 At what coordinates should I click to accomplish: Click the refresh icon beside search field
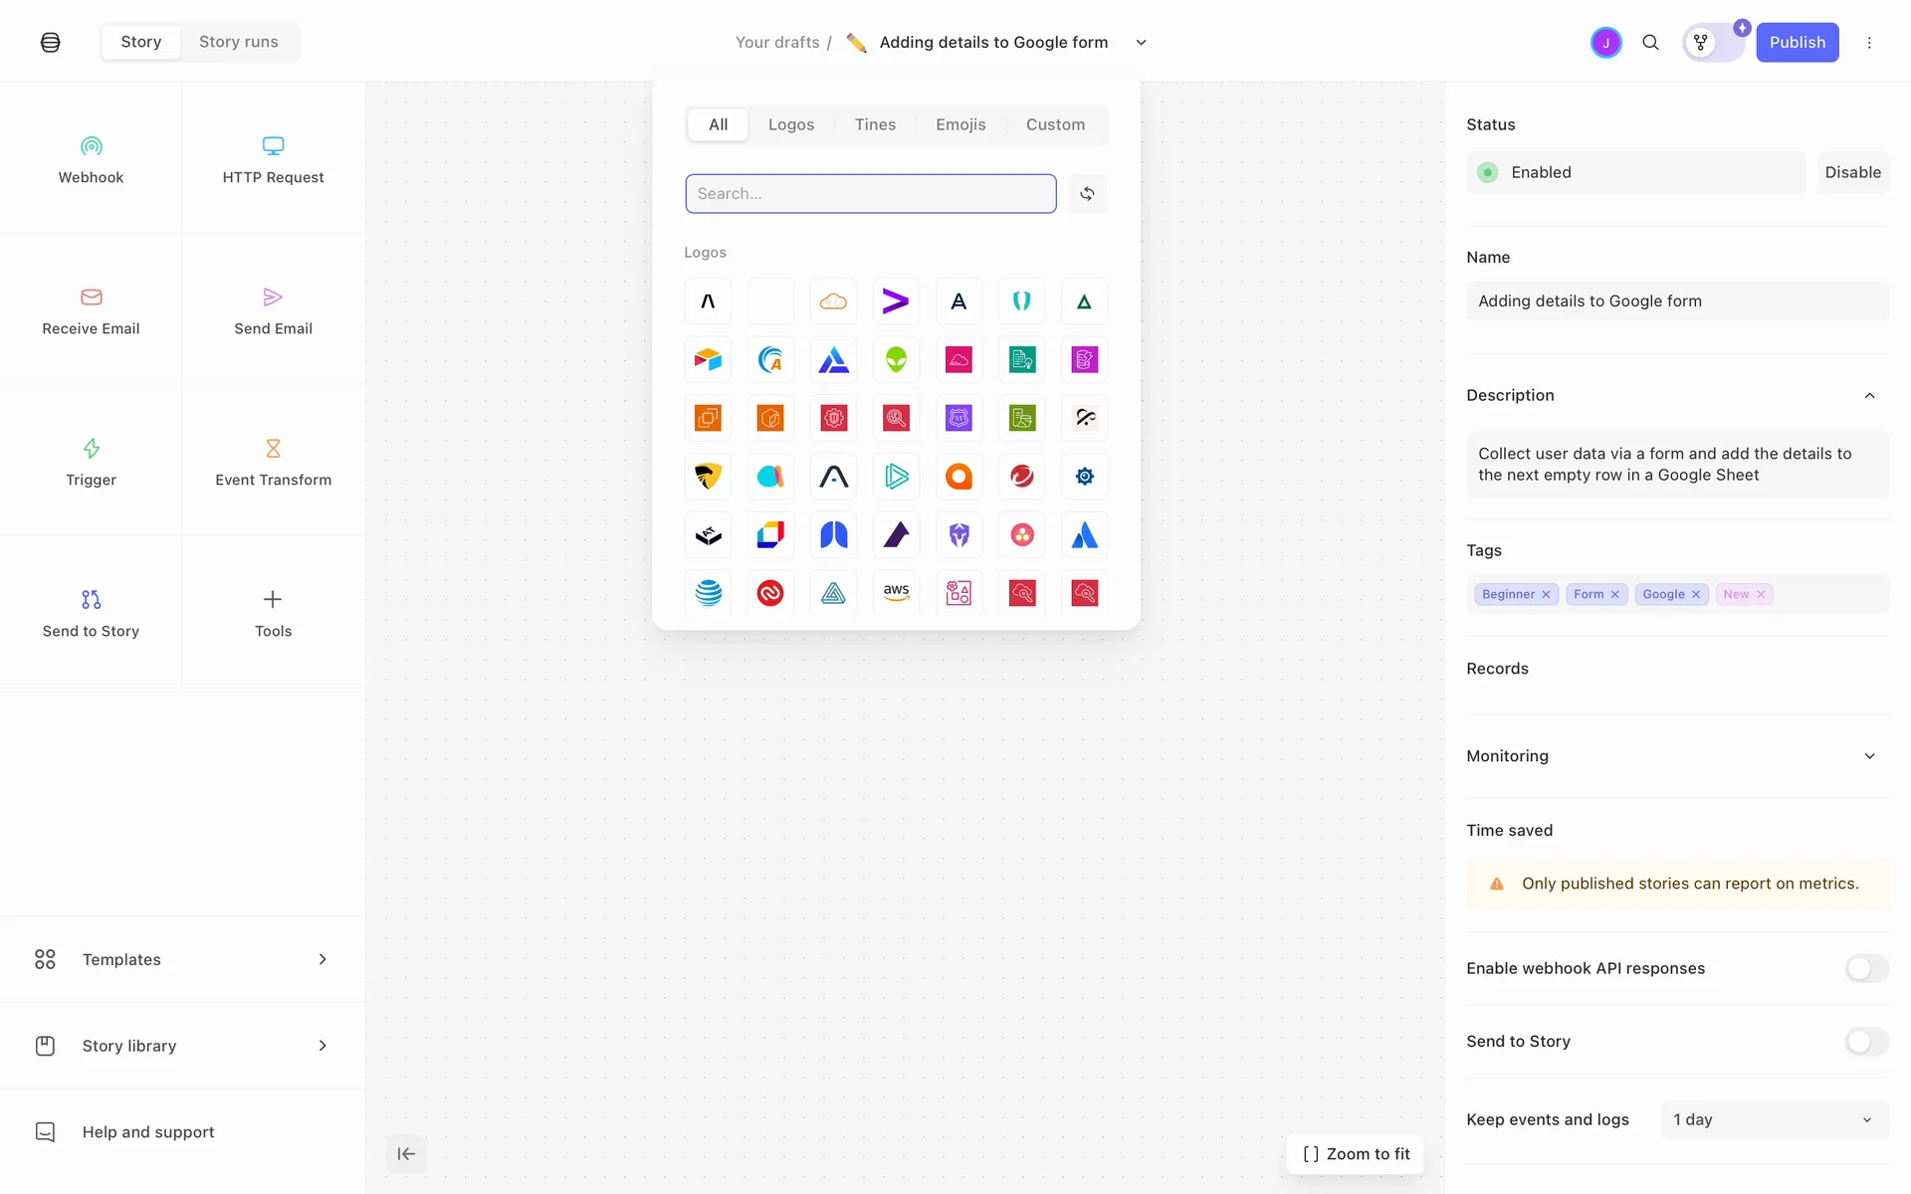tap(1087, 194)
